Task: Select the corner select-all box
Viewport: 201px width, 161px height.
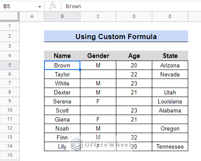Action: (x=9, y=17)
